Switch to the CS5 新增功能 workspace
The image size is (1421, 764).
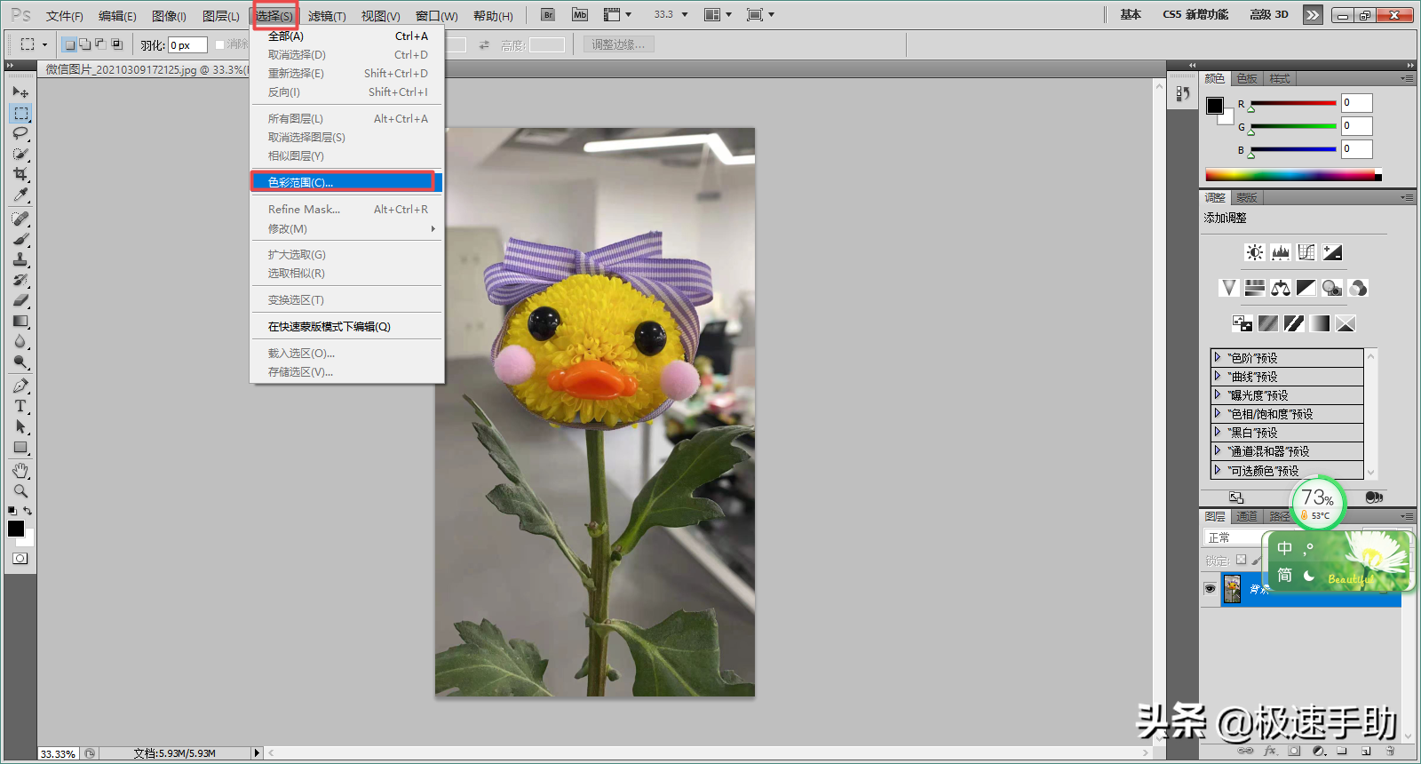[1195, 14]
